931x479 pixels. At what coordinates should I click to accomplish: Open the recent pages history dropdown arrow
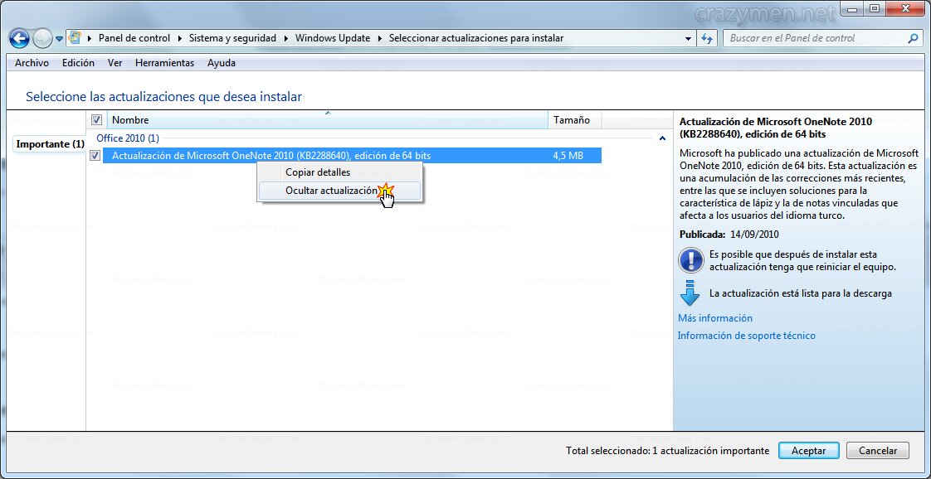60,39
